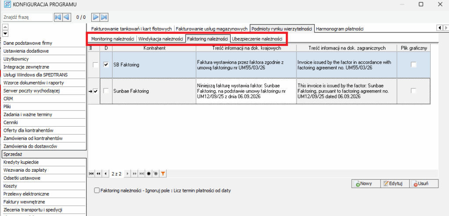The height and width of the screenshot is (216, 449).
Task: Open Fakturowanie usług magazynowych tab
Action: 212,28
